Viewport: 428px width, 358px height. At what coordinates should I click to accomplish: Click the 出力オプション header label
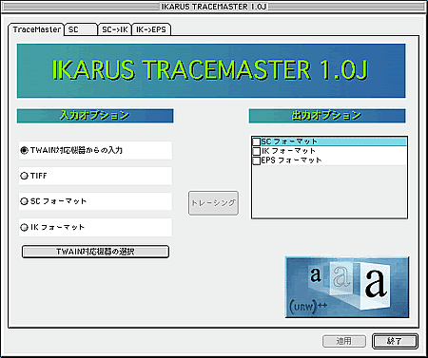(327, 116)
